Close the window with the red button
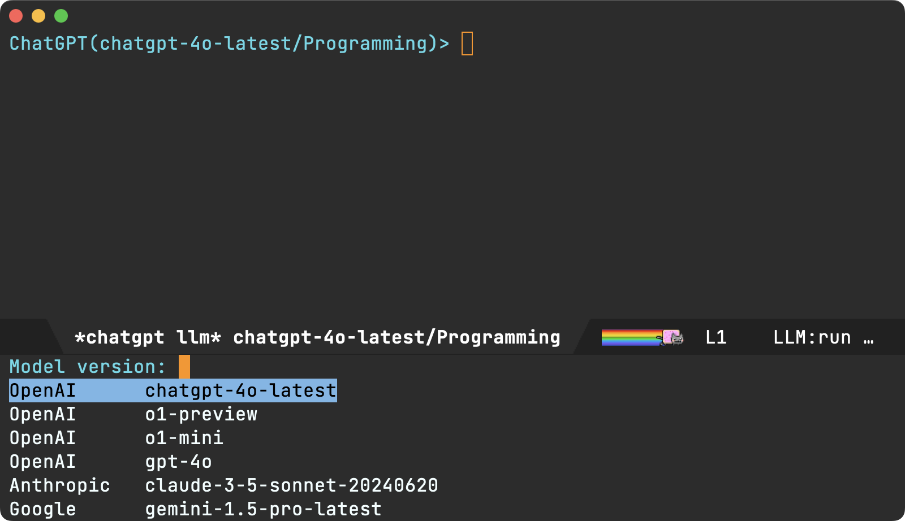This screenshot has height=521, width=905. [16, 16]
